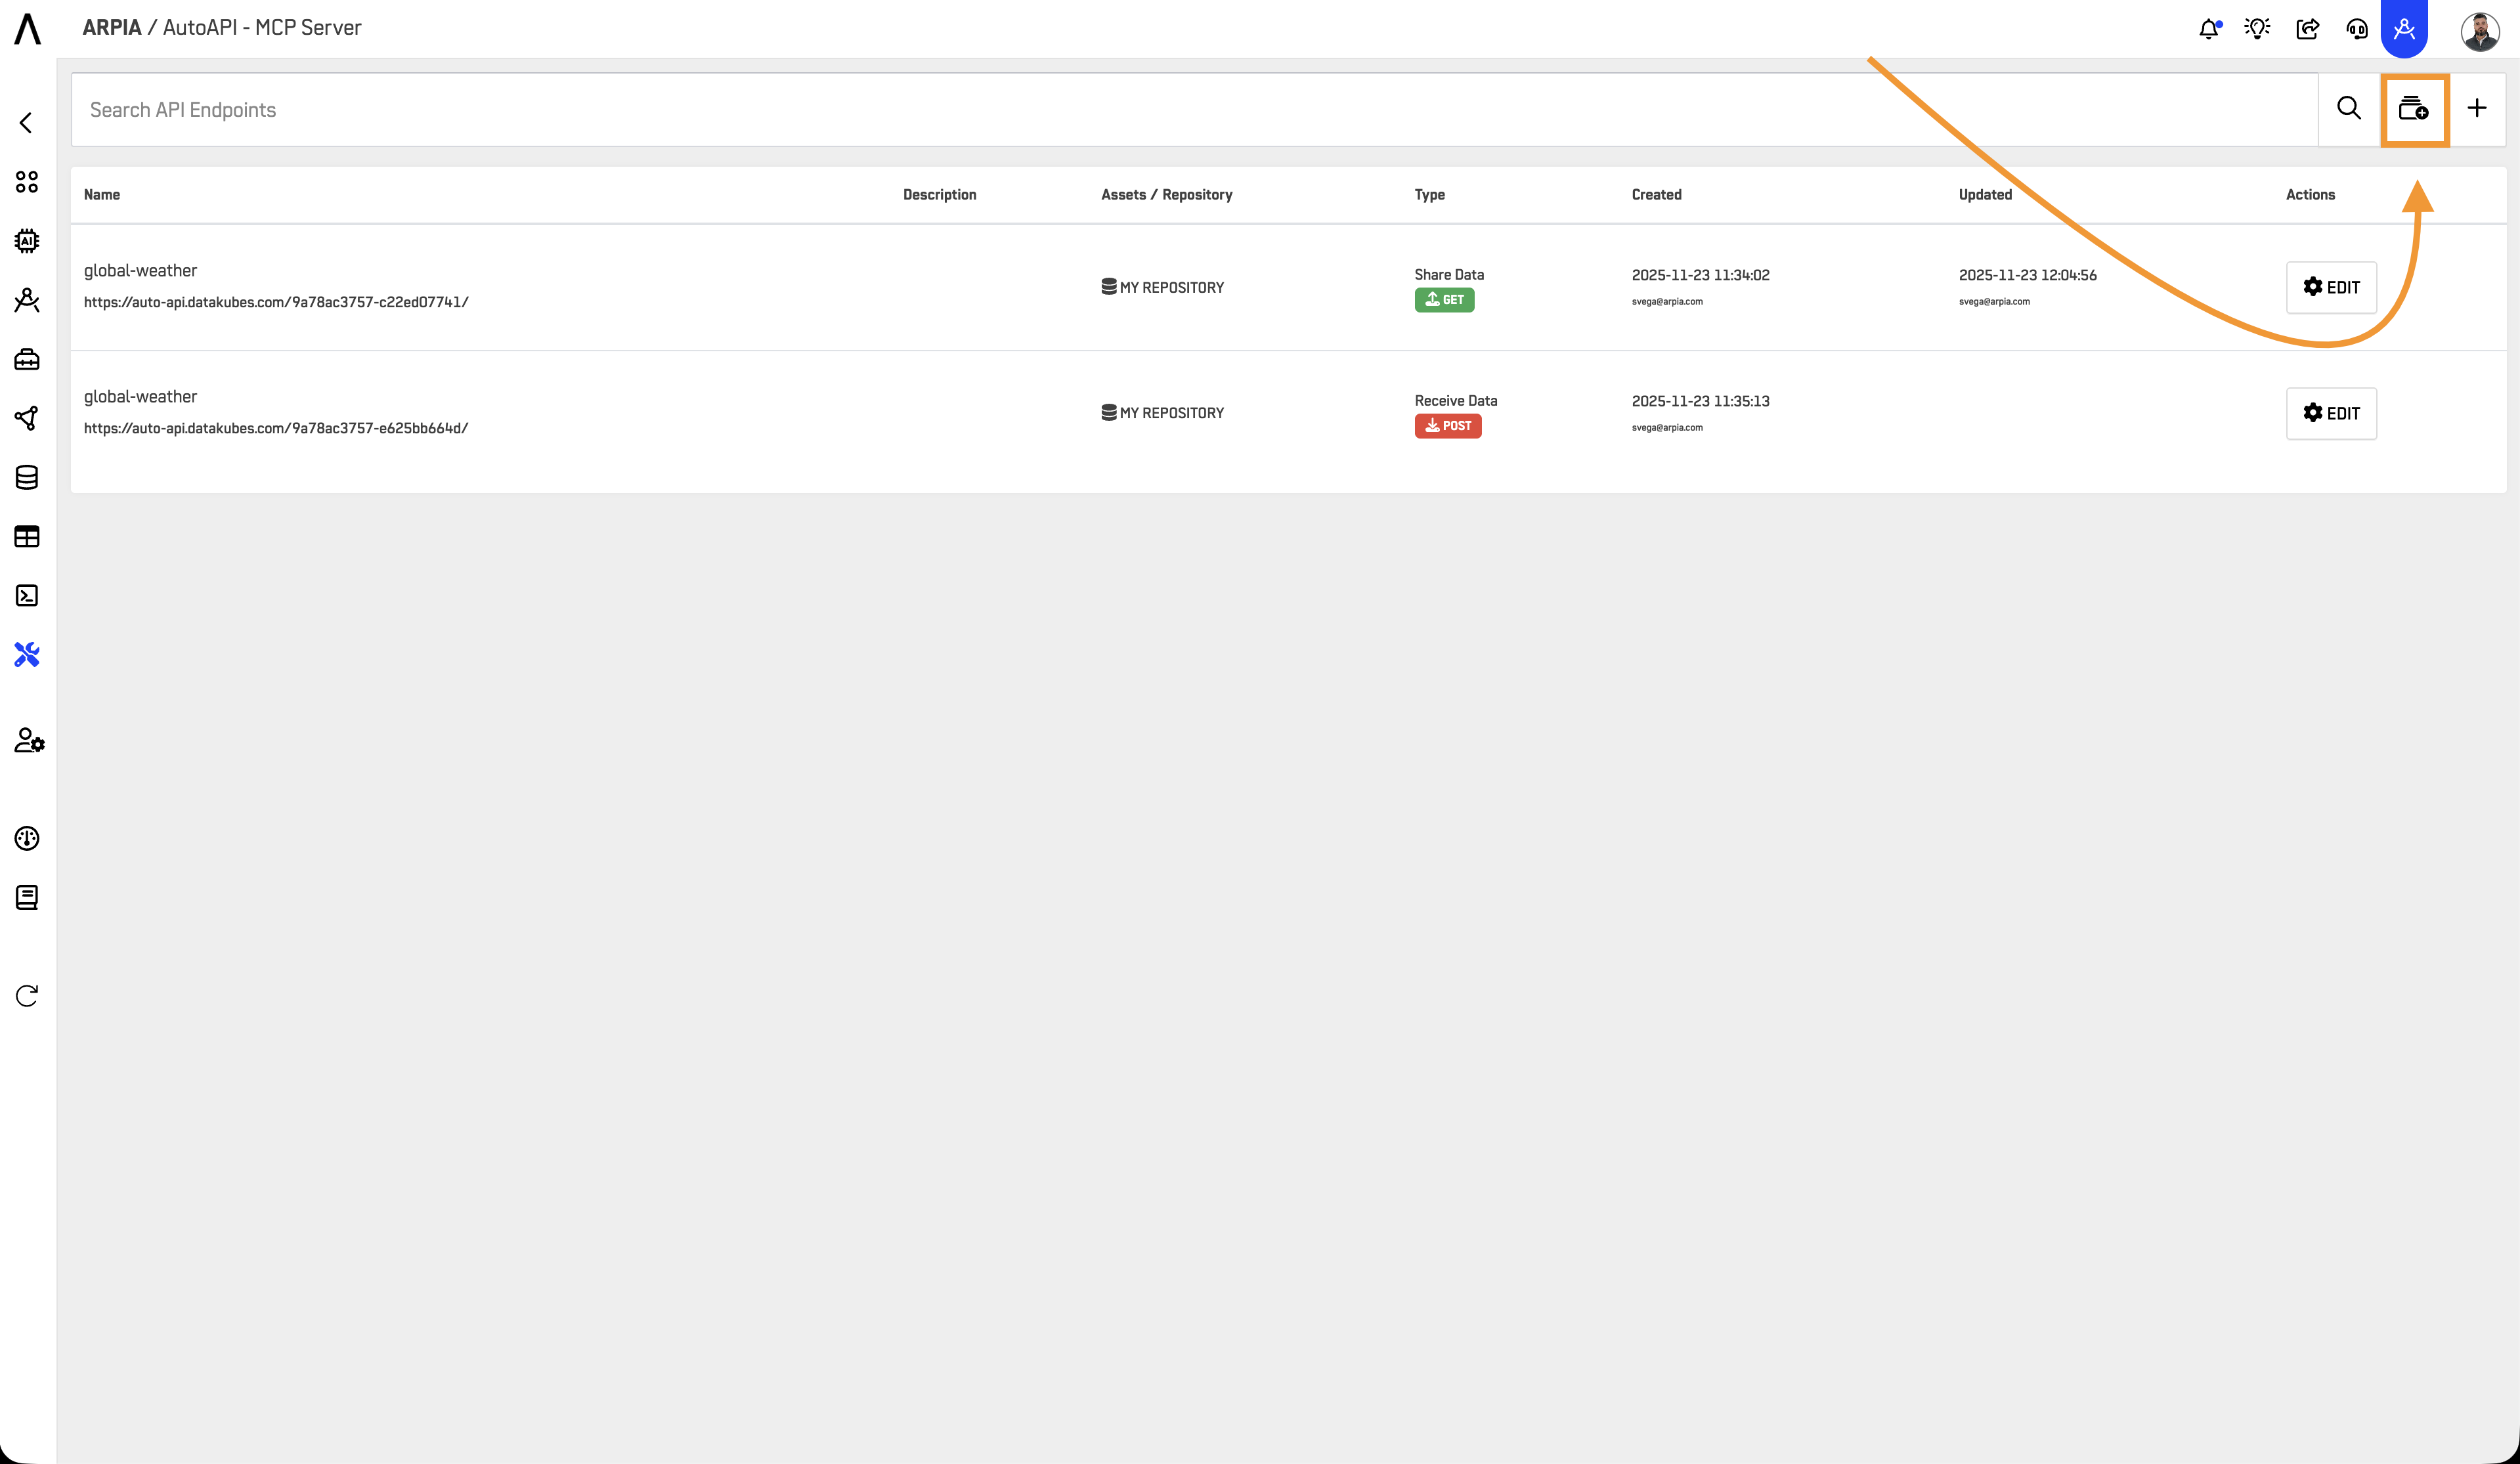Click the magnifier search icon
The image size is (2520, 1464).
[x=2349, y=108]
